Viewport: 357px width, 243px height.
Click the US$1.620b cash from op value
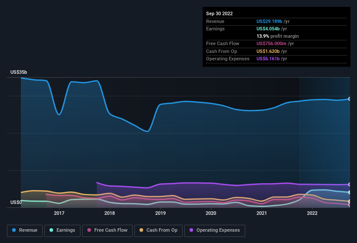268,51
